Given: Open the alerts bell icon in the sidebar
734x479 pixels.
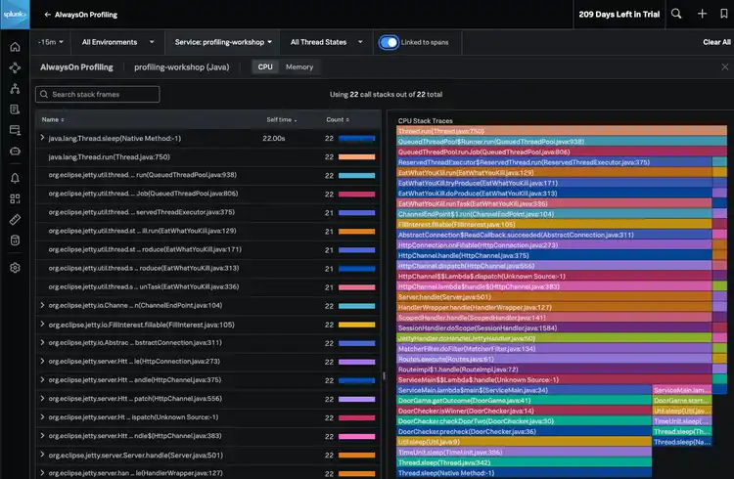Looking at the screenshot, I should [x=15, y=178].
